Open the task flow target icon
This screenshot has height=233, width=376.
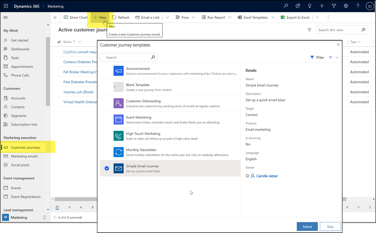(x=298, y=6)
